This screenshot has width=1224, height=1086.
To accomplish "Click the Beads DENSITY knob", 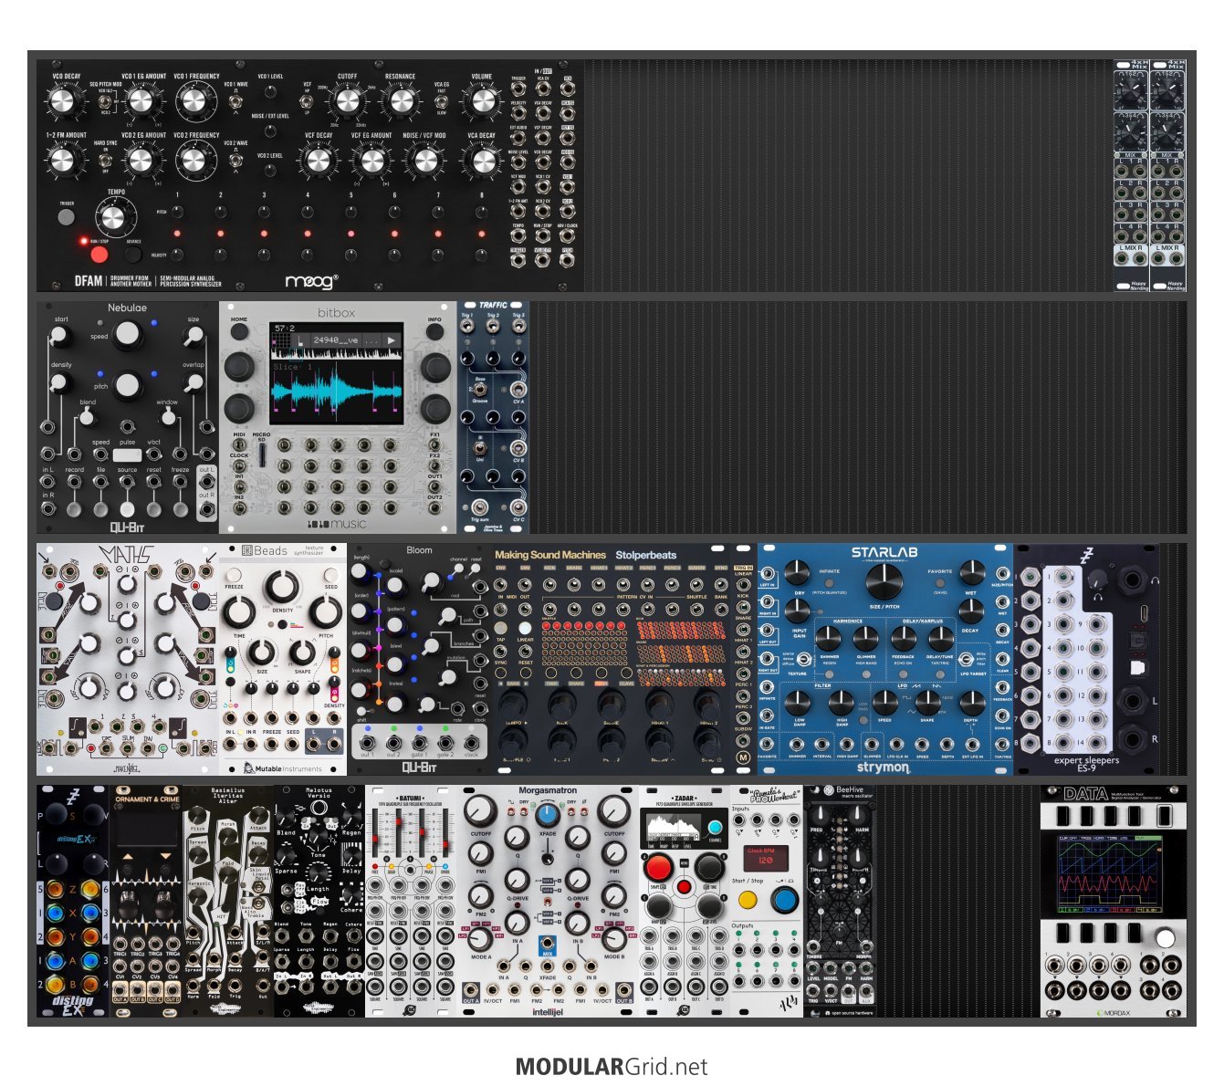I will coord(282,588).
